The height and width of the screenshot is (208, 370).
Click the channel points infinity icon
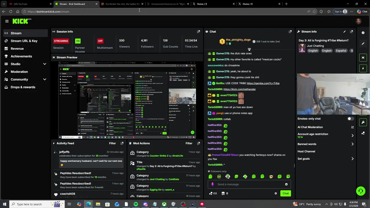(213, 194)
